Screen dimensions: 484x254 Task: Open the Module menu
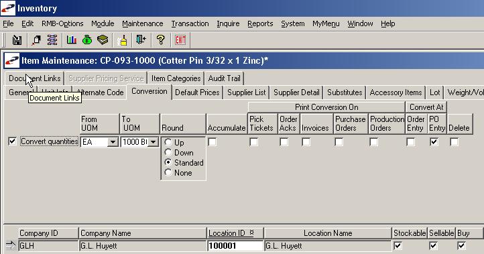coord(103,23)
